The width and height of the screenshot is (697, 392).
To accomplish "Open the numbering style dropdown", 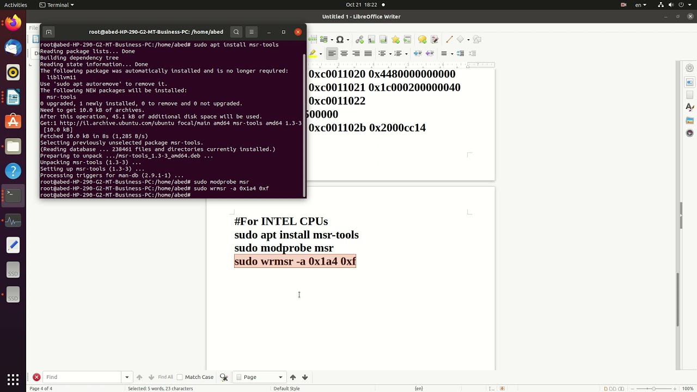I will click(406, 54).
